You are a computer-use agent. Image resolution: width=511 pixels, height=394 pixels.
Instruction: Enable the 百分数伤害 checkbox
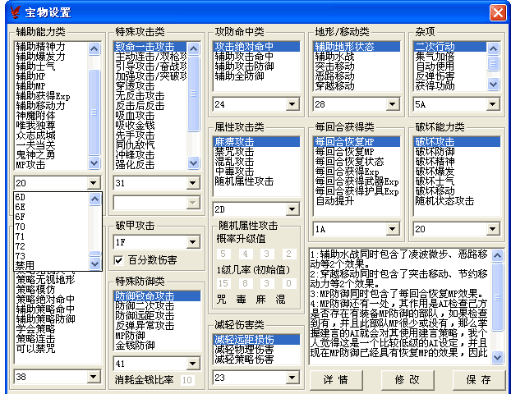click(x=118, y=261)
